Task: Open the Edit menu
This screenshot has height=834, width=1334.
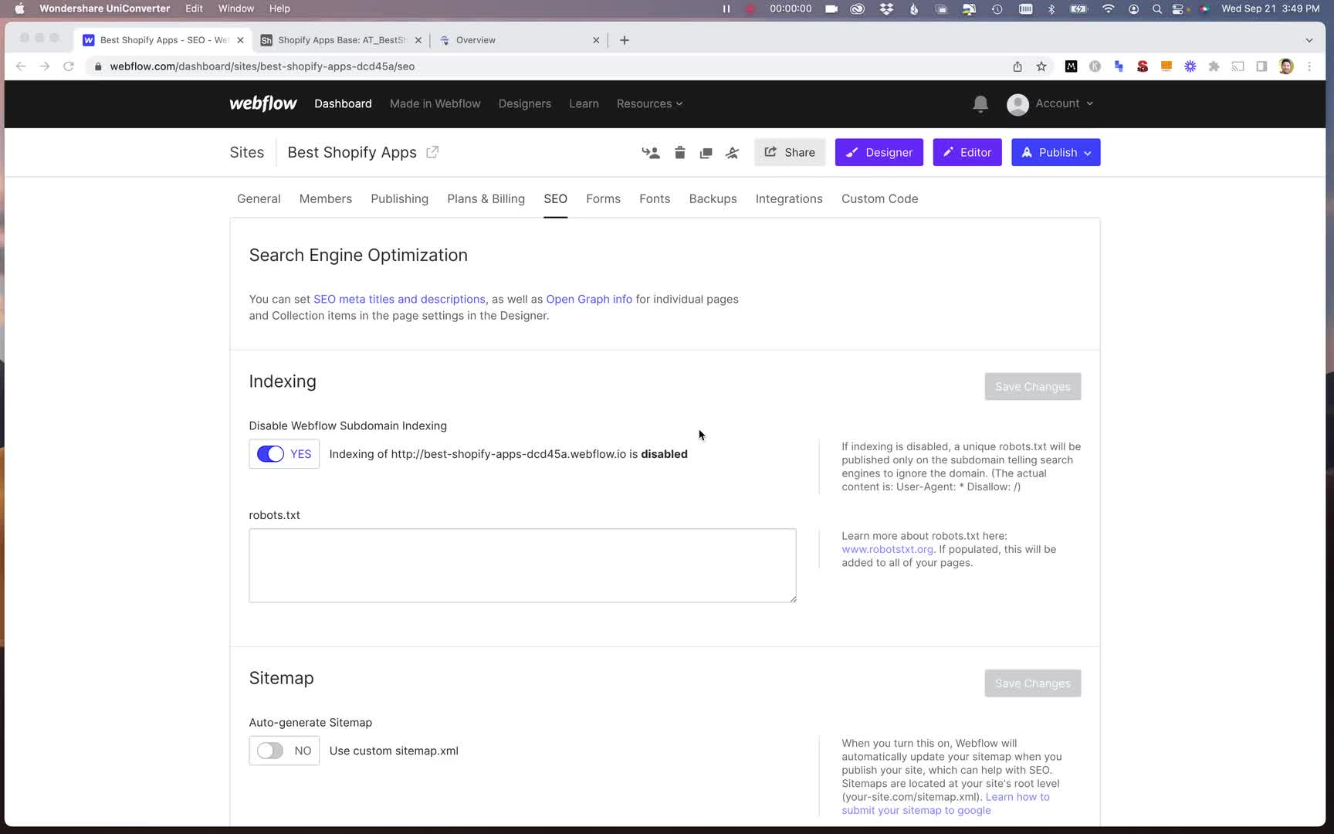Action: pos(194,8)
